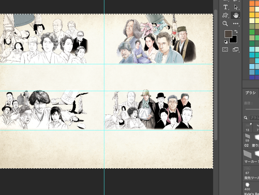This screenshot has height=195, width=259.
Task: Pick the pale cream yellow swatch
Action: [x=252, y=21]
